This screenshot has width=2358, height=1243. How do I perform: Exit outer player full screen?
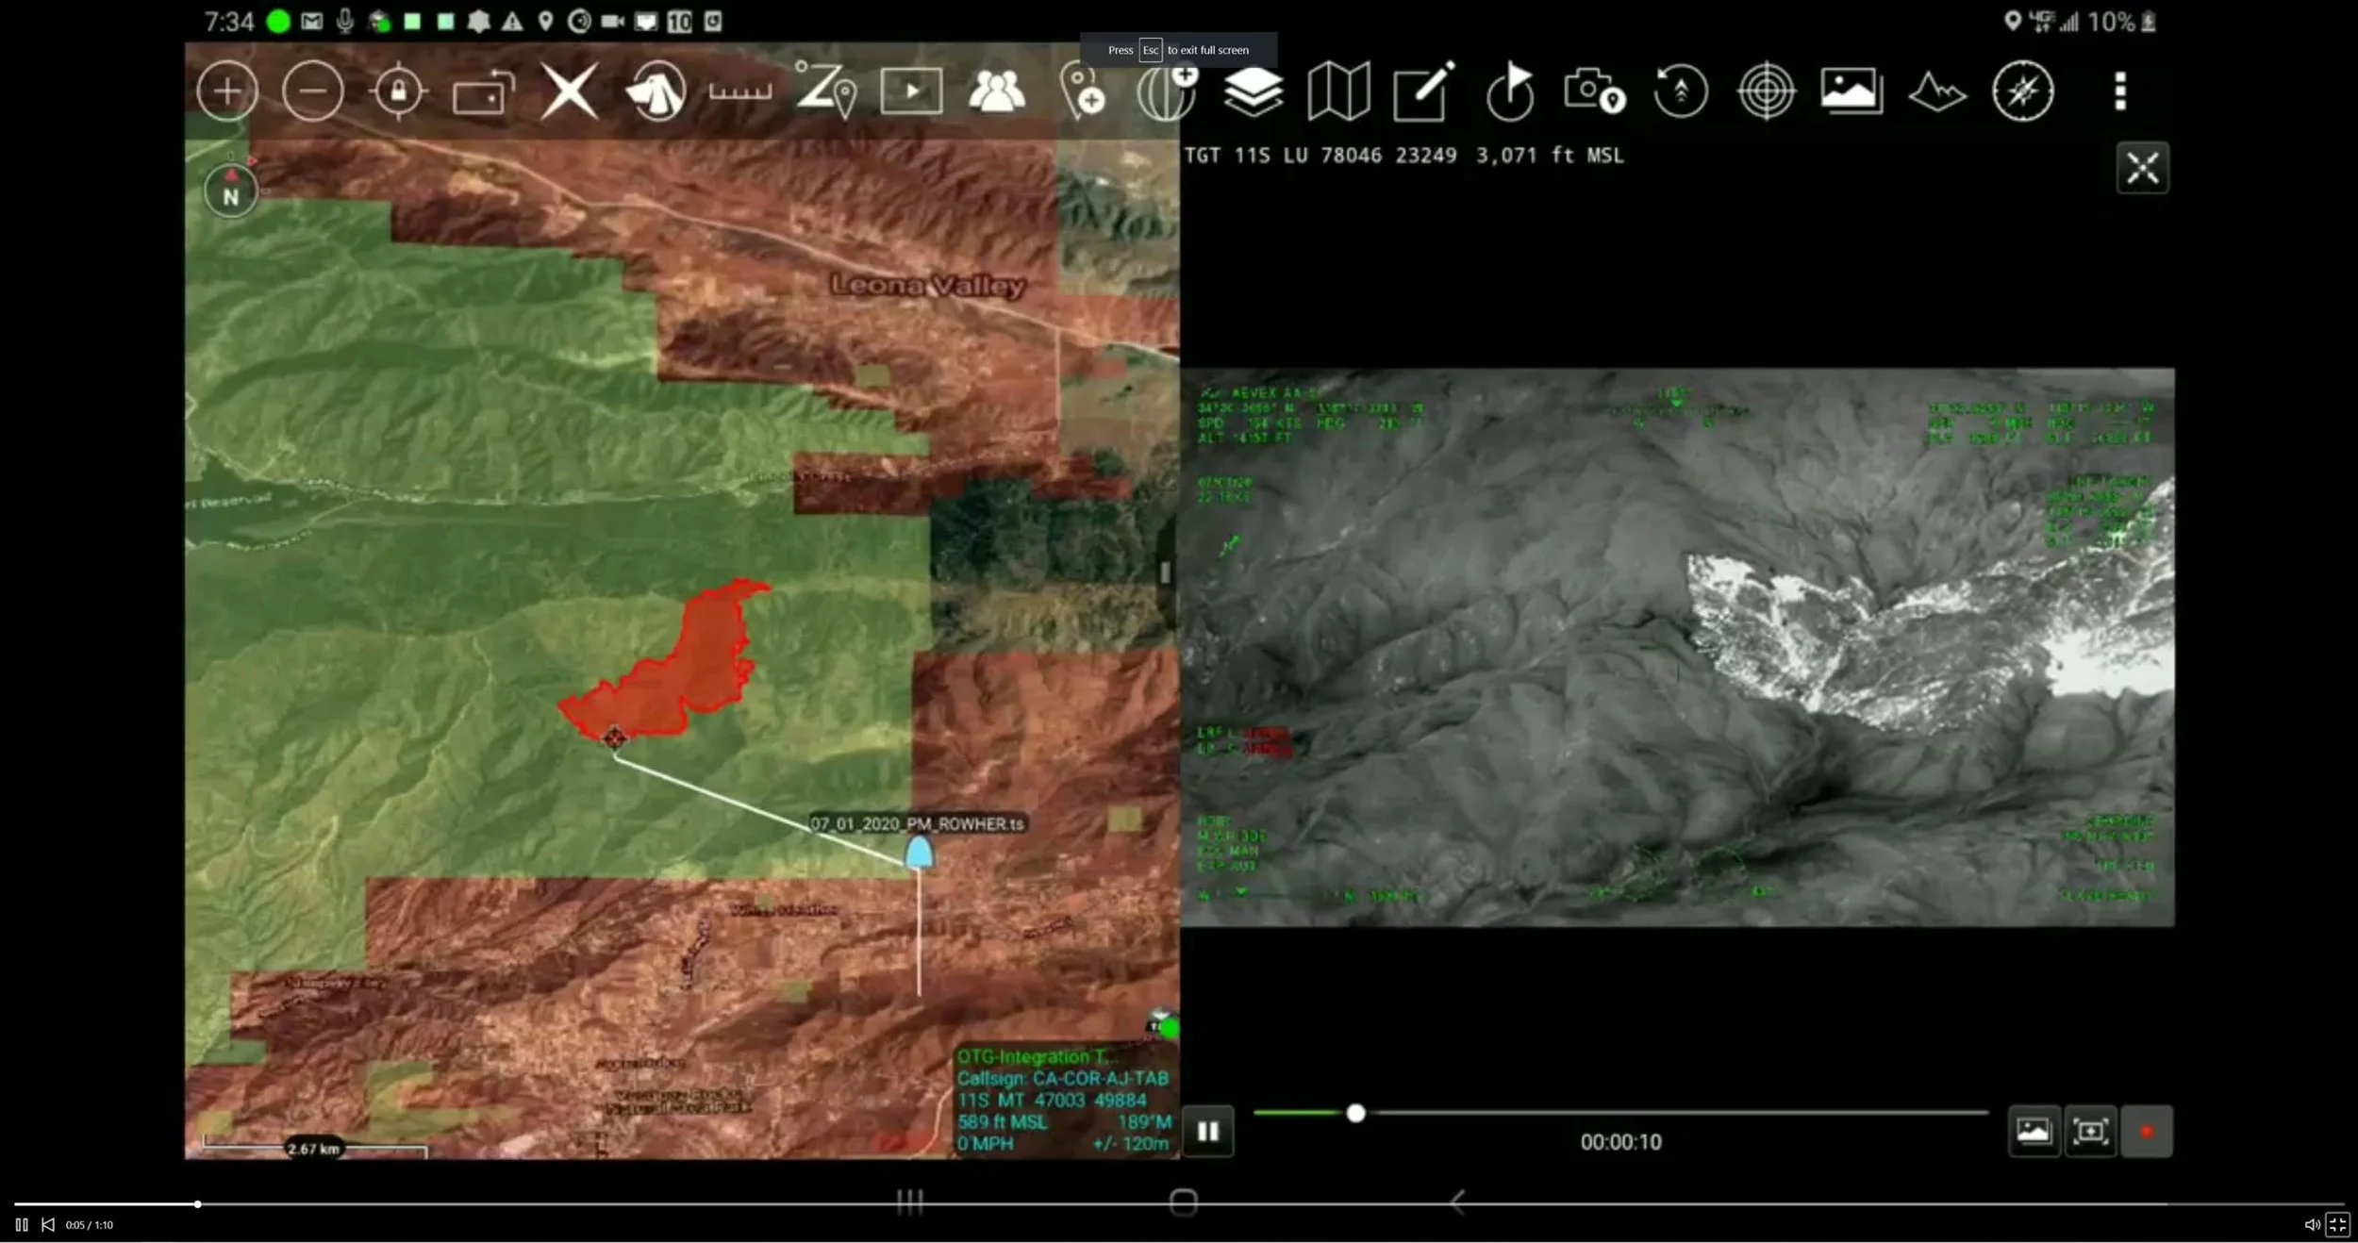click(2337, 1224)
